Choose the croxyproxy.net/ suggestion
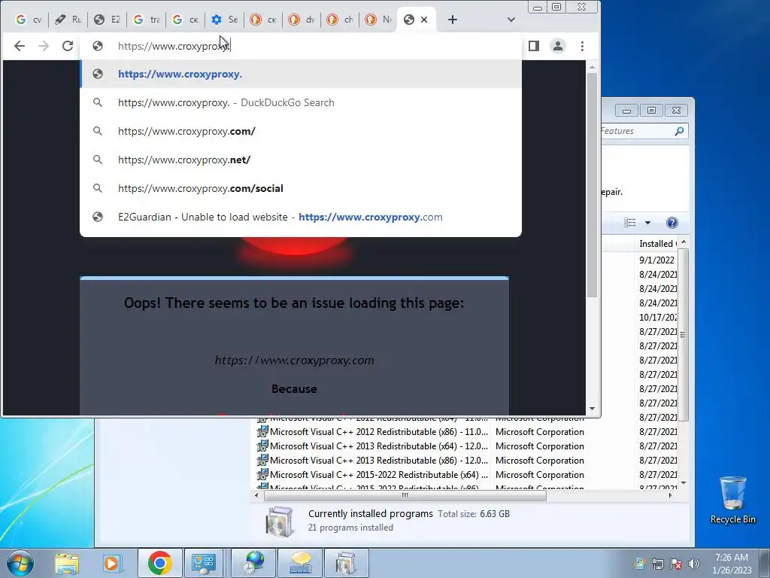The image size is (770, 578). click(x=301, y=160)
